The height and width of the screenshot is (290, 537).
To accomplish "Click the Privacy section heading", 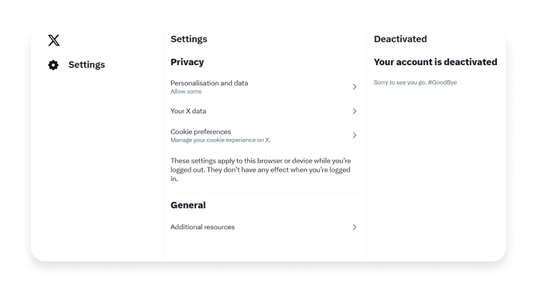I will (x=187, y=62).
